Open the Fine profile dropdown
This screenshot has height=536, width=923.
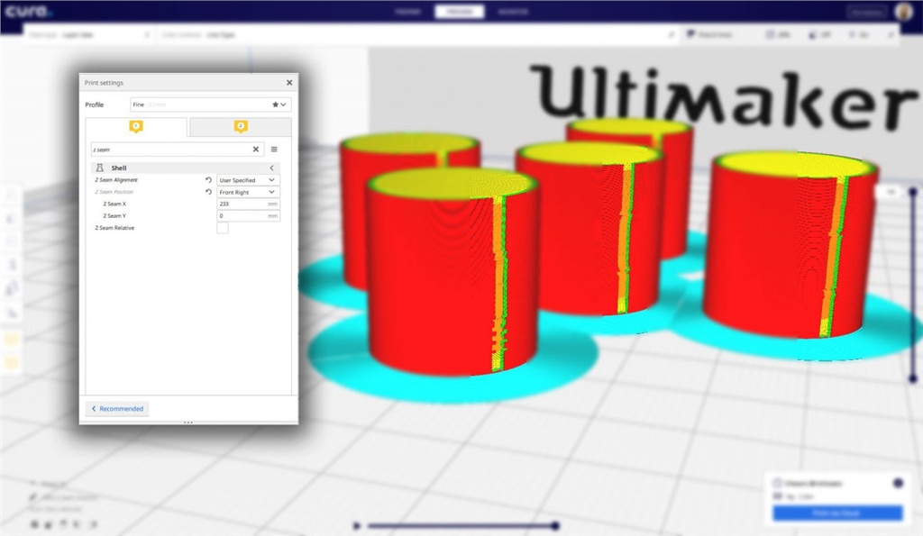(x=210, y=104)
